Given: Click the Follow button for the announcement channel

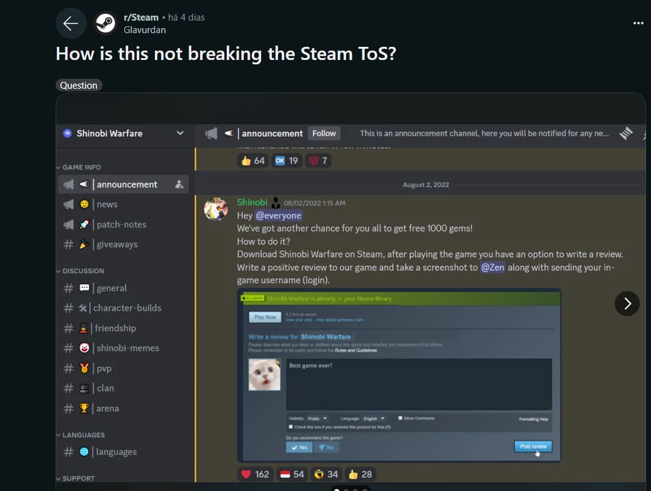Looking at the screenshot, I should click(324, 133).
